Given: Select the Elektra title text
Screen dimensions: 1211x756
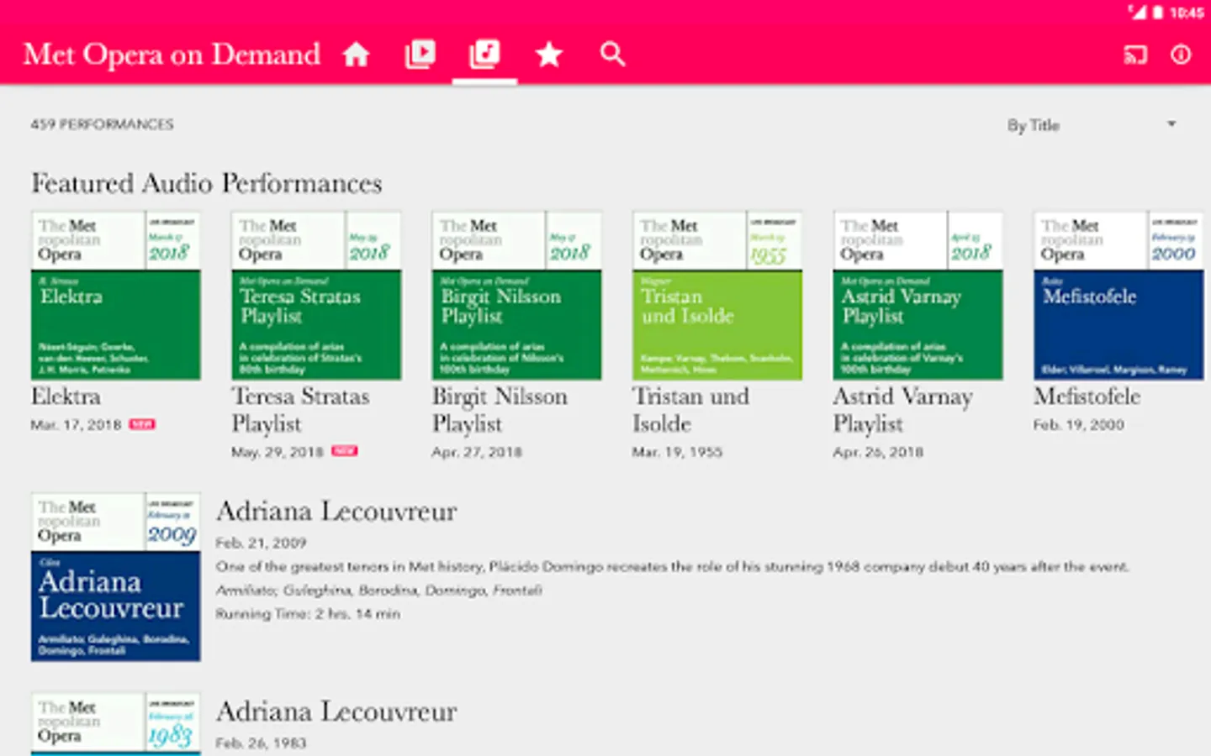Looking at the screenshot, I should [x=66, y=396].
